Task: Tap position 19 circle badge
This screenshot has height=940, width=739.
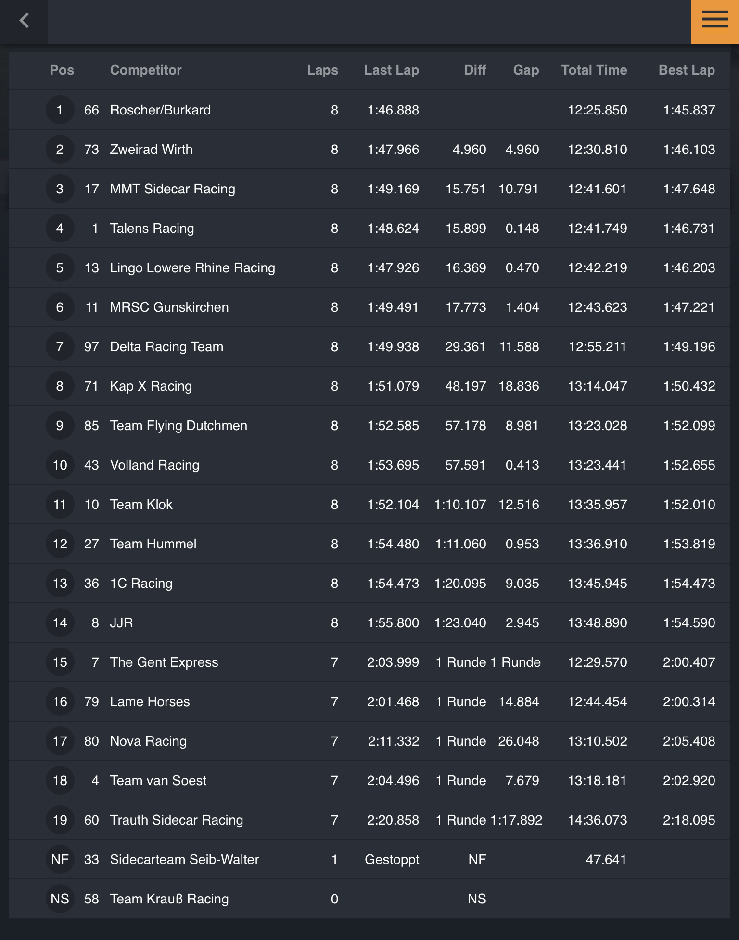Action: pos(60,820)
